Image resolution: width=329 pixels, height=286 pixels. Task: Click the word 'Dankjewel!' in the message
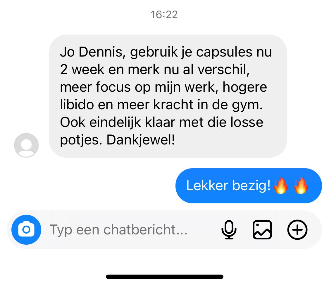pyautogui.click(x=141, y=140)
